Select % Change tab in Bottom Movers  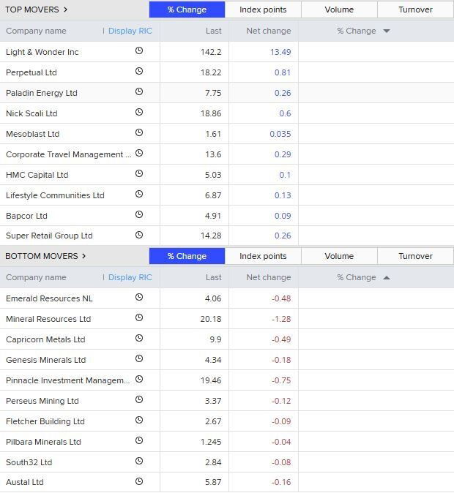pos(187,256)
